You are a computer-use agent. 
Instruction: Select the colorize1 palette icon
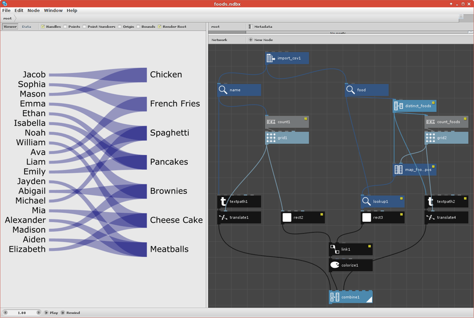click(x=335, y=265)
